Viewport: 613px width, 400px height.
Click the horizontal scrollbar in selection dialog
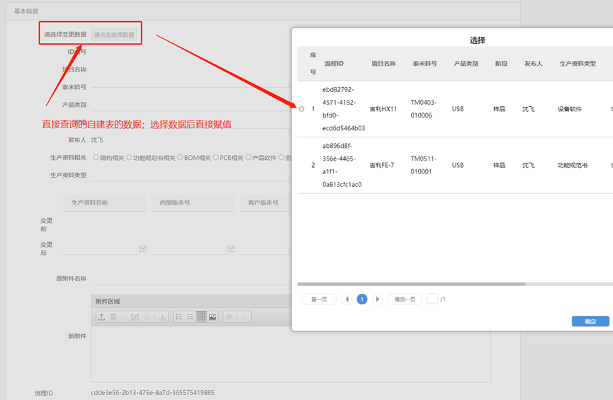pyautogui.click(x=411, y=284)
